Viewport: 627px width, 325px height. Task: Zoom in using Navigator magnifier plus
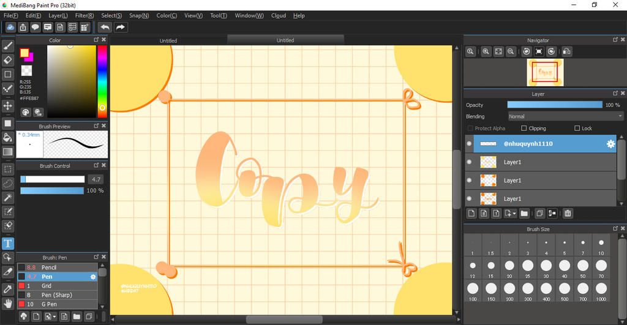click(486, 51)
